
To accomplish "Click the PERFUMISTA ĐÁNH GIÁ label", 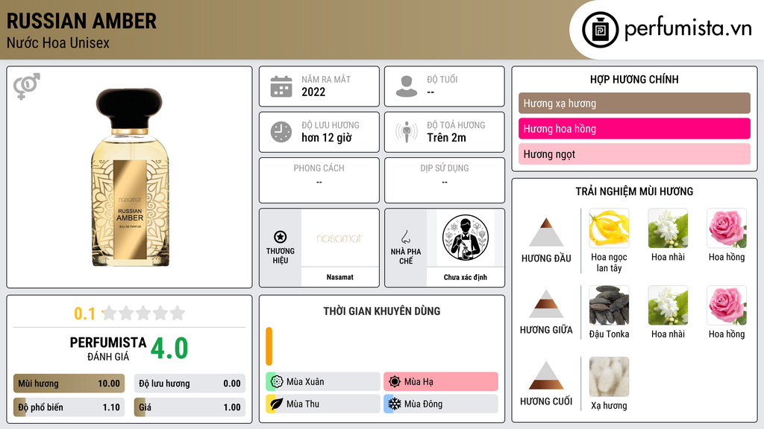I will click(108, 349).
